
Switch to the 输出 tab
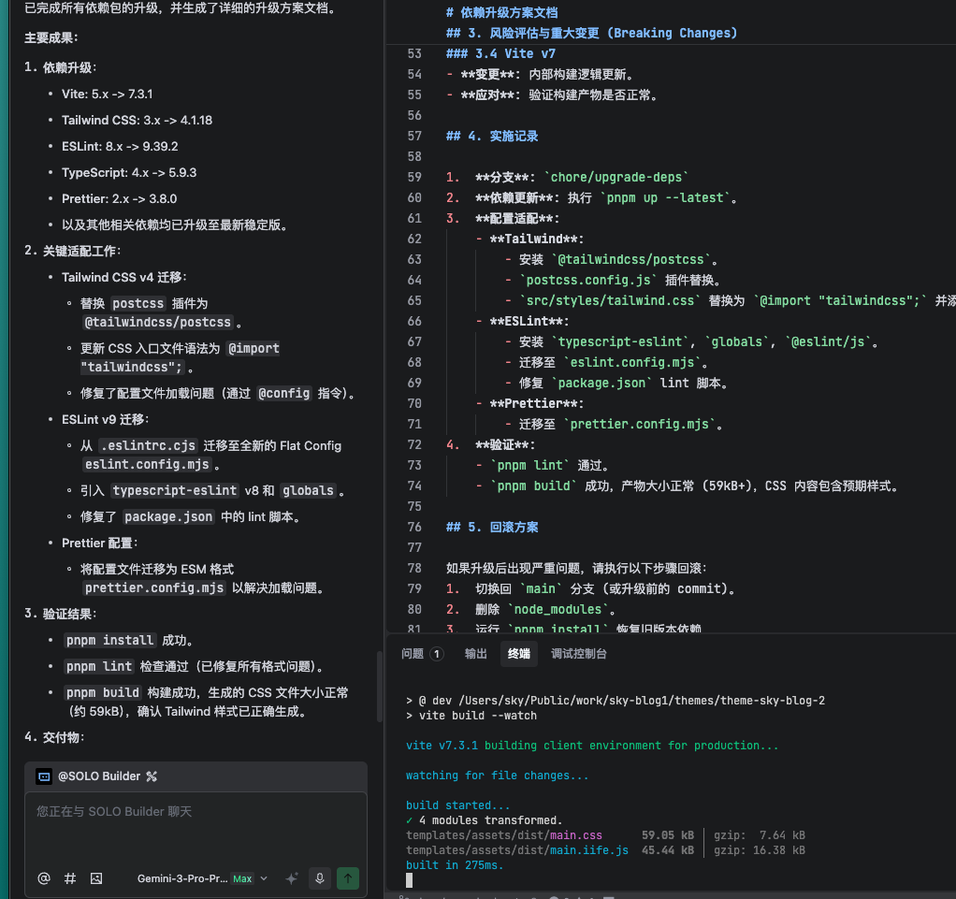[476, 654]
